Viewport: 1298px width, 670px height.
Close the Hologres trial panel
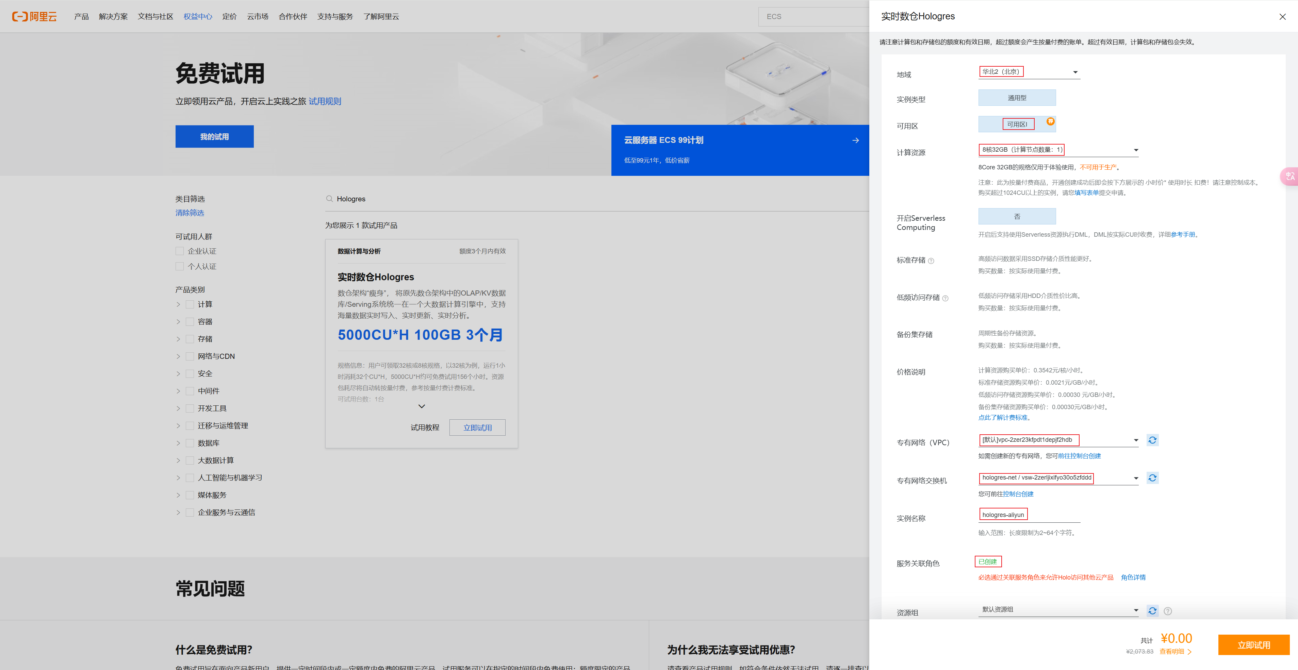click(1282, 17)
